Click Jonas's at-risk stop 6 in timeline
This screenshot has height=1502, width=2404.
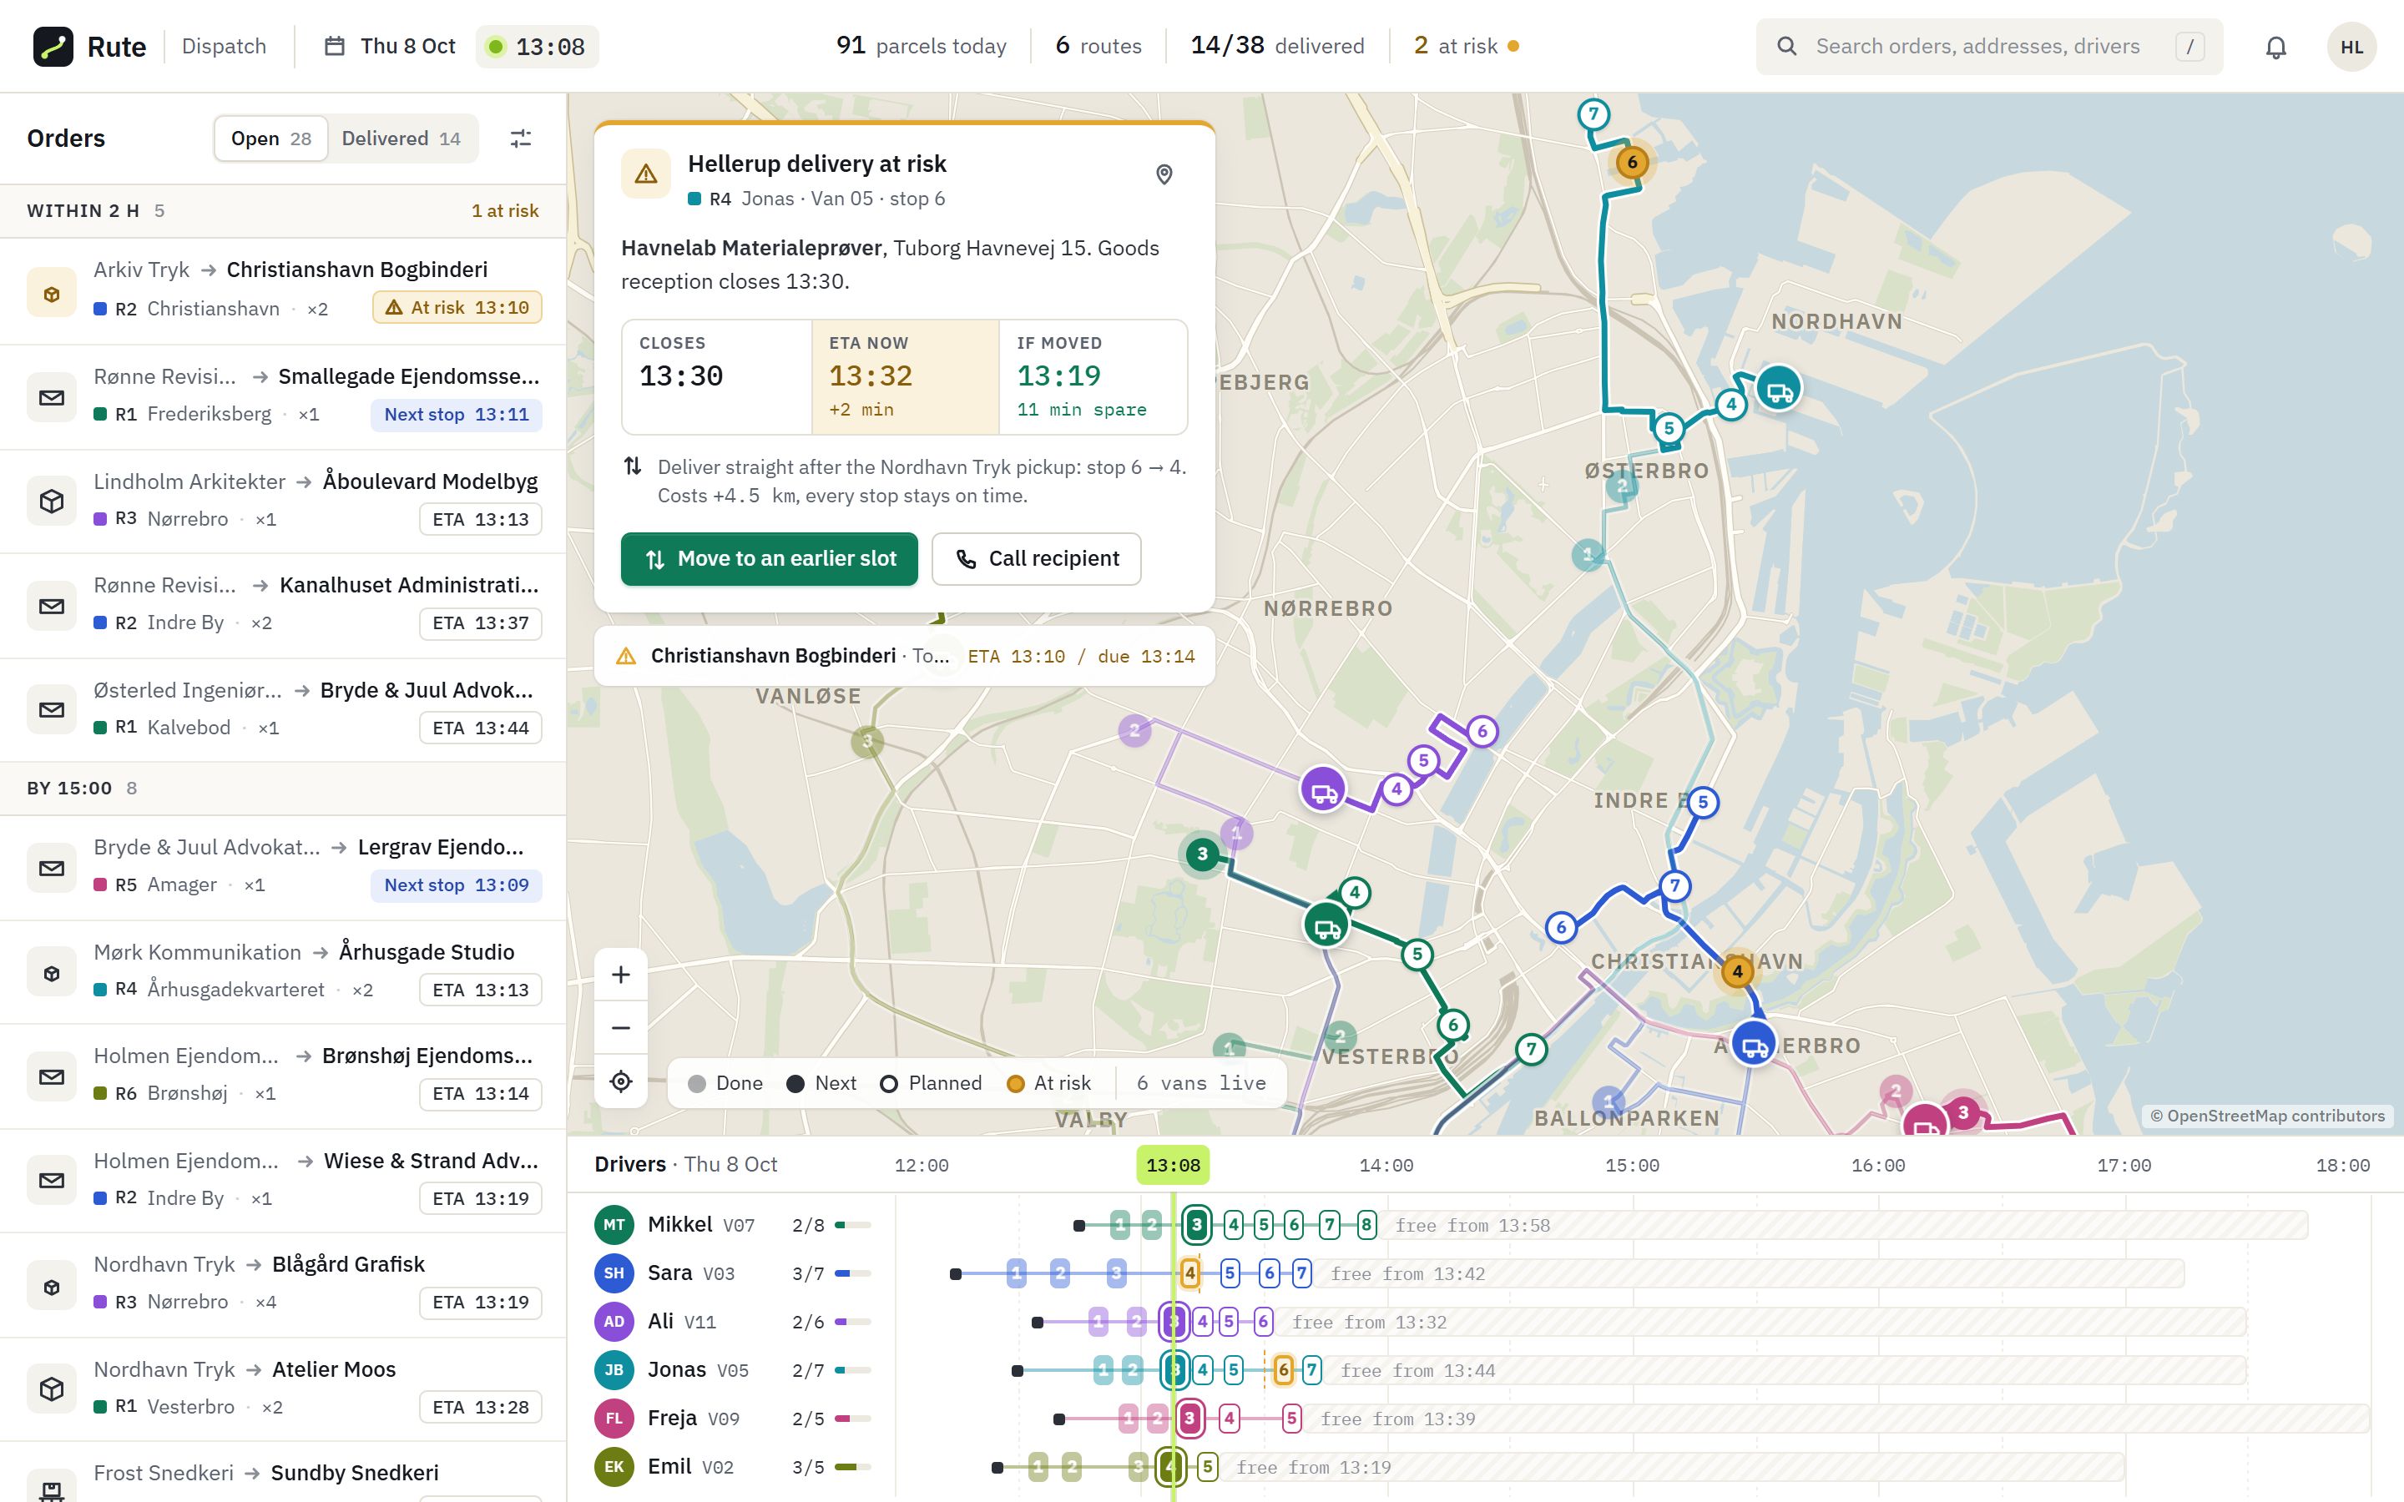[1284, 1371]
